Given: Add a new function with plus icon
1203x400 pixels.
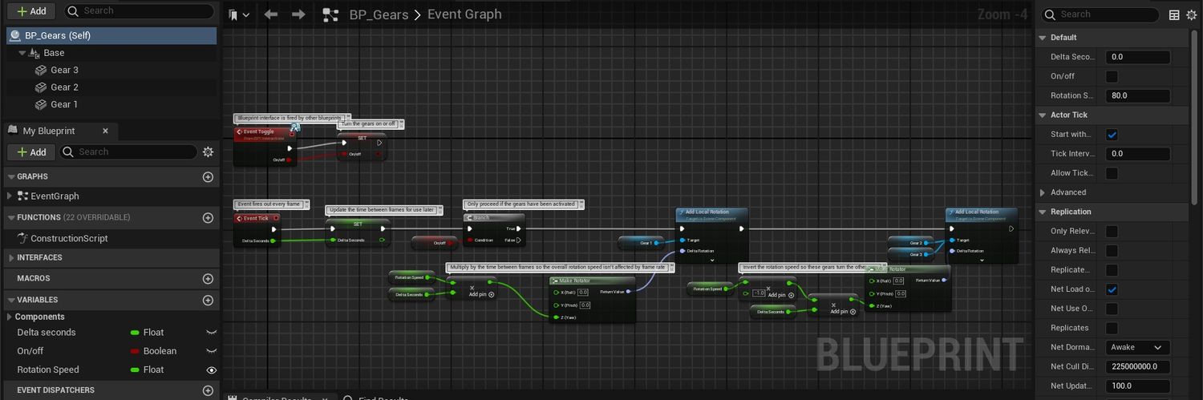Looking at the screenshot, I should click(208, 217).
